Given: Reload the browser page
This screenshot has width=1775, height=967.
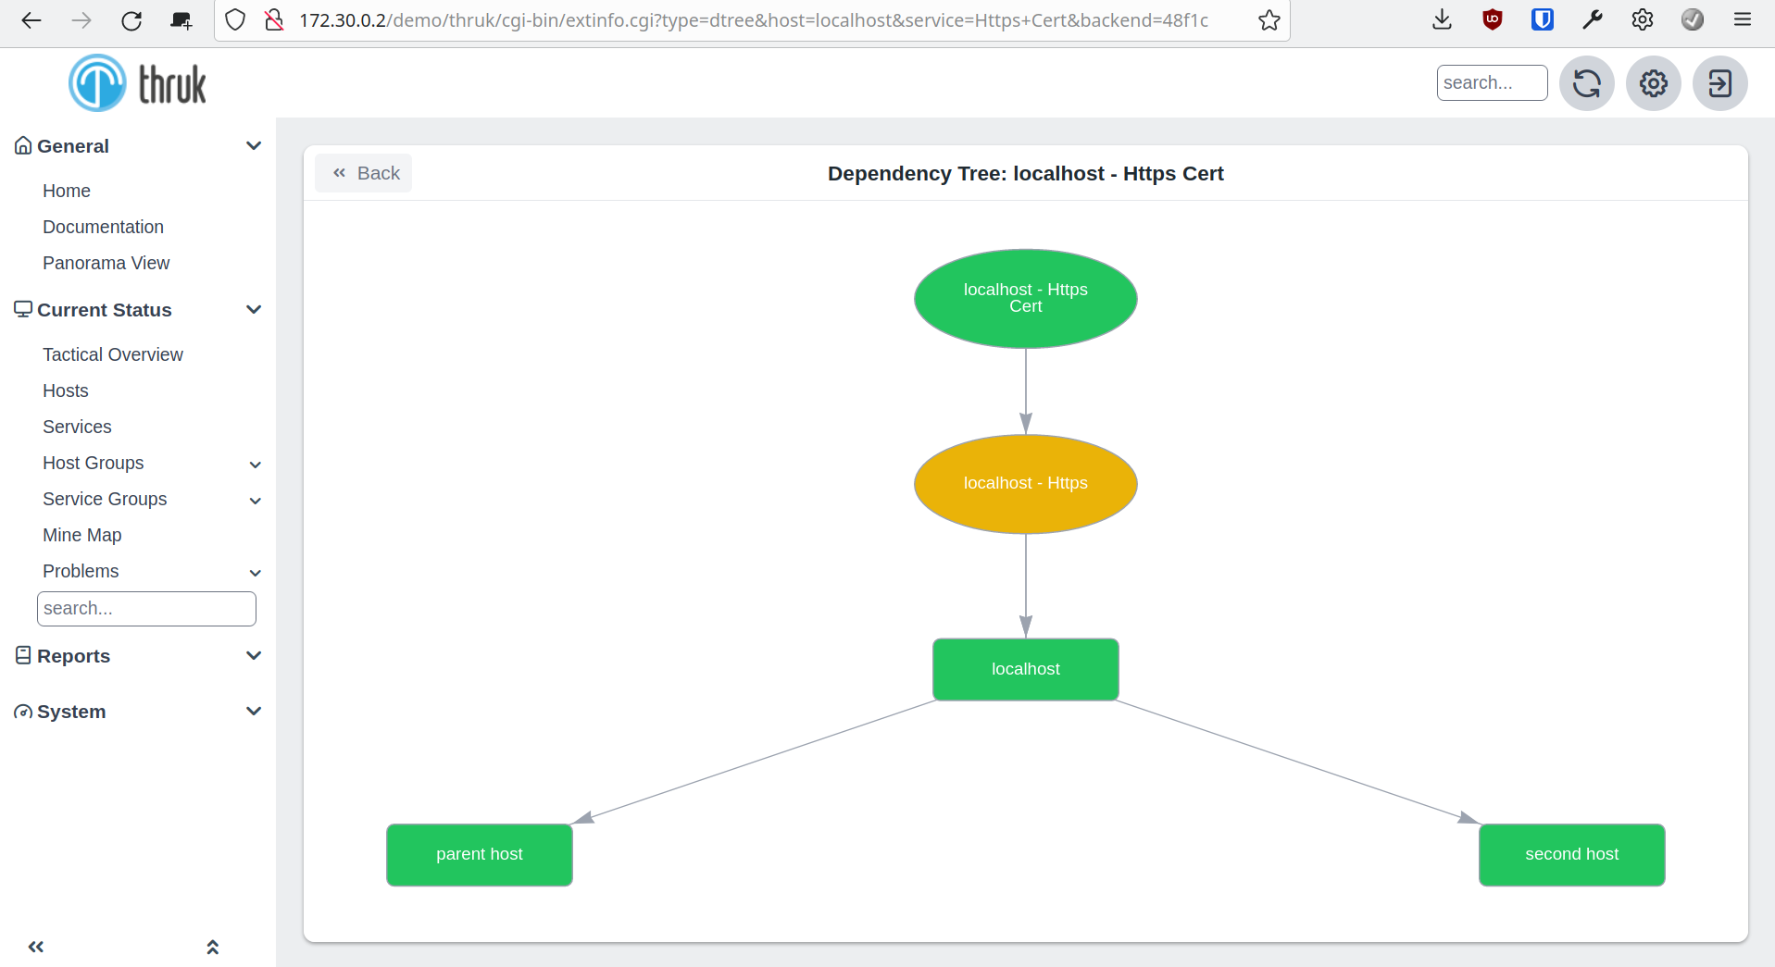Looking at the screenshot, I should pyautogui.click(x=131, y=20).
